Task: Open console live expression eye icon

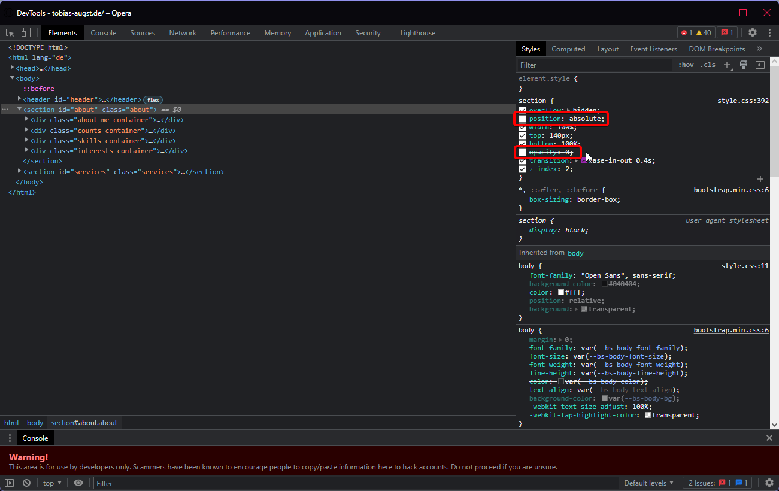Action: point(78,483)
